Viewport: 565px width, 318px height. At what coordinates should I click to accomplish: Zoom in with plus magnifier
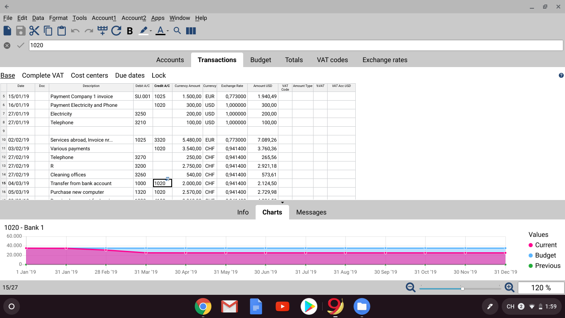(509, 287)
